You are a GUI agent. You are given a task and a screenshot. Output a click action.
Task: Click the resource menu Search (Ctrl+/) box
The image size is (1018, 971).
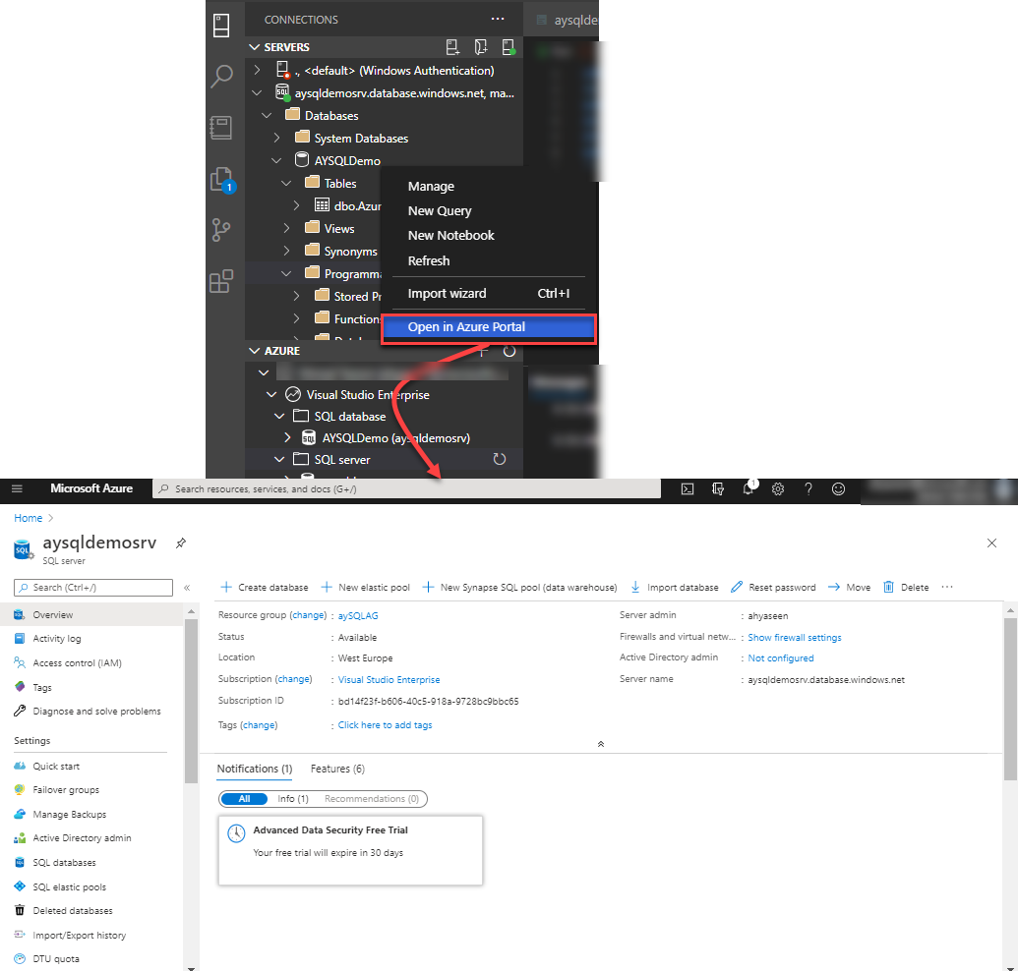pyautogui.click(x=93, y=588)
